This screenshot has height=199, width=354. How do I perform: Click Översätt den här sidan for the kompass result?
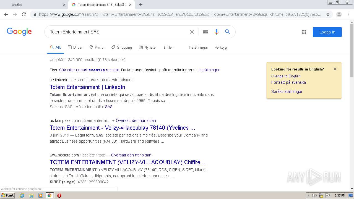click(x=136, y=121)
